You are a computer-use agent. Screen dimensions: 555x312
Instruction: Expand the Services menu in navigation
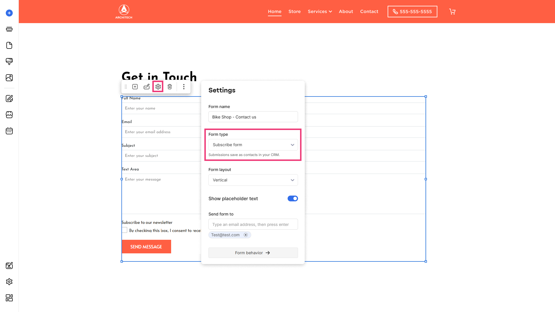320,12
